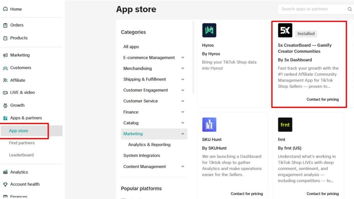
Task: Click the Account health trophy icon
Action: (x=5, y=184)
